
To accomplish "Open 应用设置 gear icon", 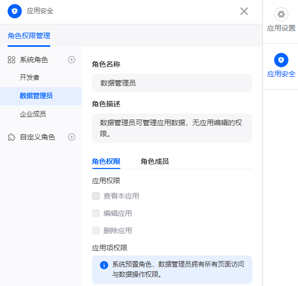I will [x=281, y=14].
